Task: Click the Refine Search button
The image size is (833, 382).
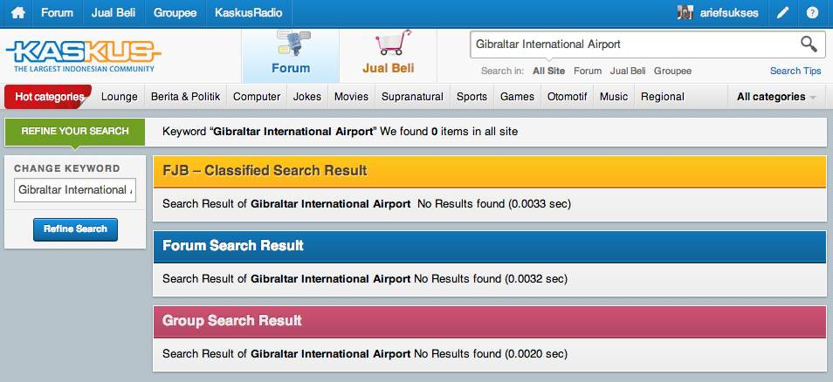Action: pyautogui.click(x=75, y=229)
